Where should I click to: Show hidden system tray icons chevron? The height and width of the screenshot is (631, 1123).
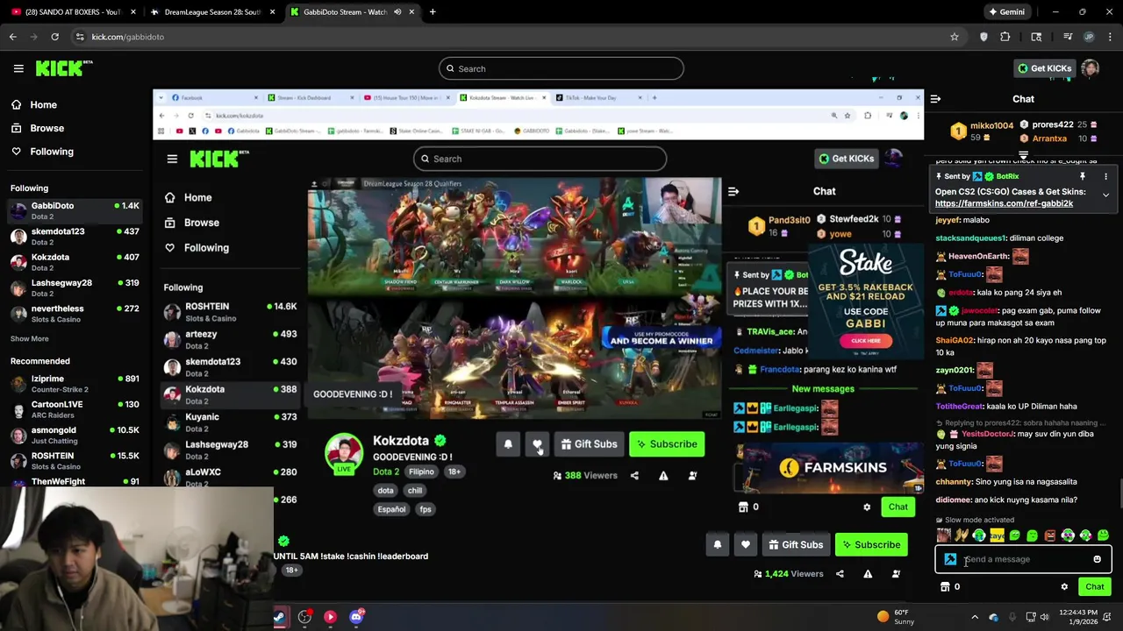pyautogui.click(x=976, y=617)
